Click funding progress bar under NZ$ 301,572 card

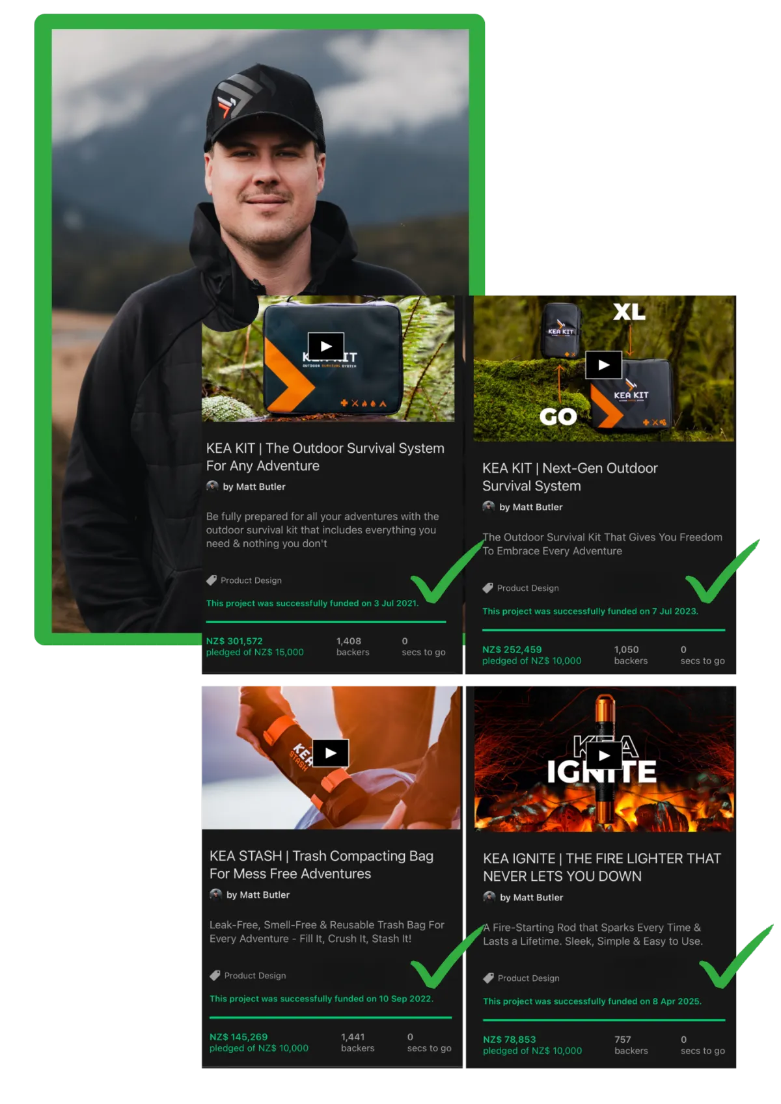click(x=326, y=622)
